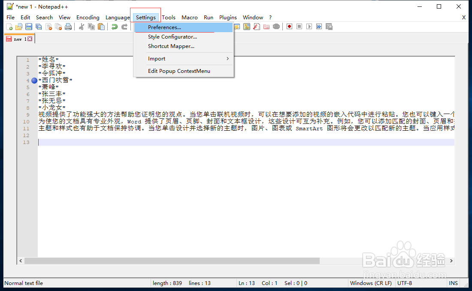
Task: Click the Print toolbar icon
Action: point(68,27)
